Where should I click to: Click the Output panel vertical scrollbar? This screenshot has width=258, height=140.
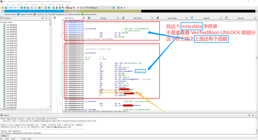pyautogui.click(x=256, y=126)
